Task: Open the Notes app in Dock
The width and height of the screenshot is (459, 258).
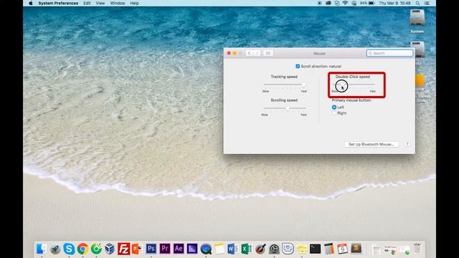Action: click(x=219, y=249)
